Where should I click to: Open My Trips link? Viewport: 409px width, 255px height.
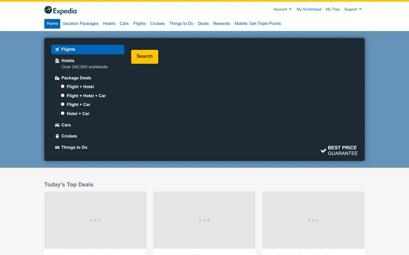pyautogui.click(x=333, y=9)
